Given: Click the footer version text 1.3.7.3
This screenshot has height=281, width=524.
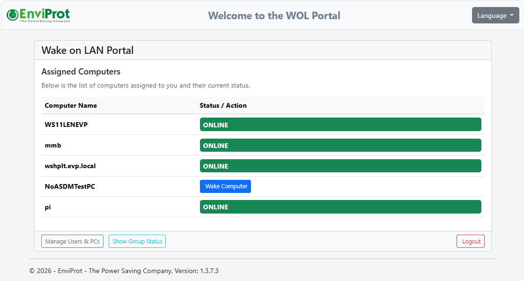Looking at the screenshot, I should pos(209,271).
